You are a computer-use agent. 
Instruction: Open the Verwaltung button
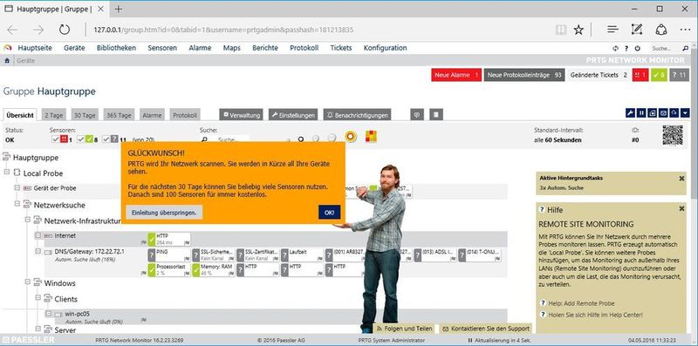pos(242,115)
